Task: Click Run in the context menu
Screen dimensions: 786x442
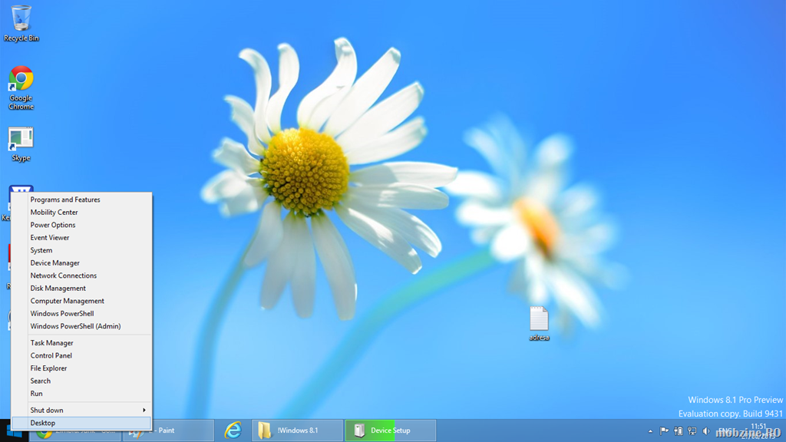Action: click(81, 394)
